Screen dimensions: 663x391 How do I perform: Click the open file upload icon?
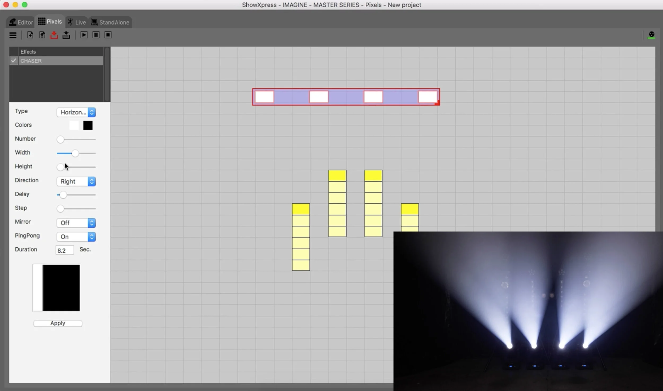42,35
